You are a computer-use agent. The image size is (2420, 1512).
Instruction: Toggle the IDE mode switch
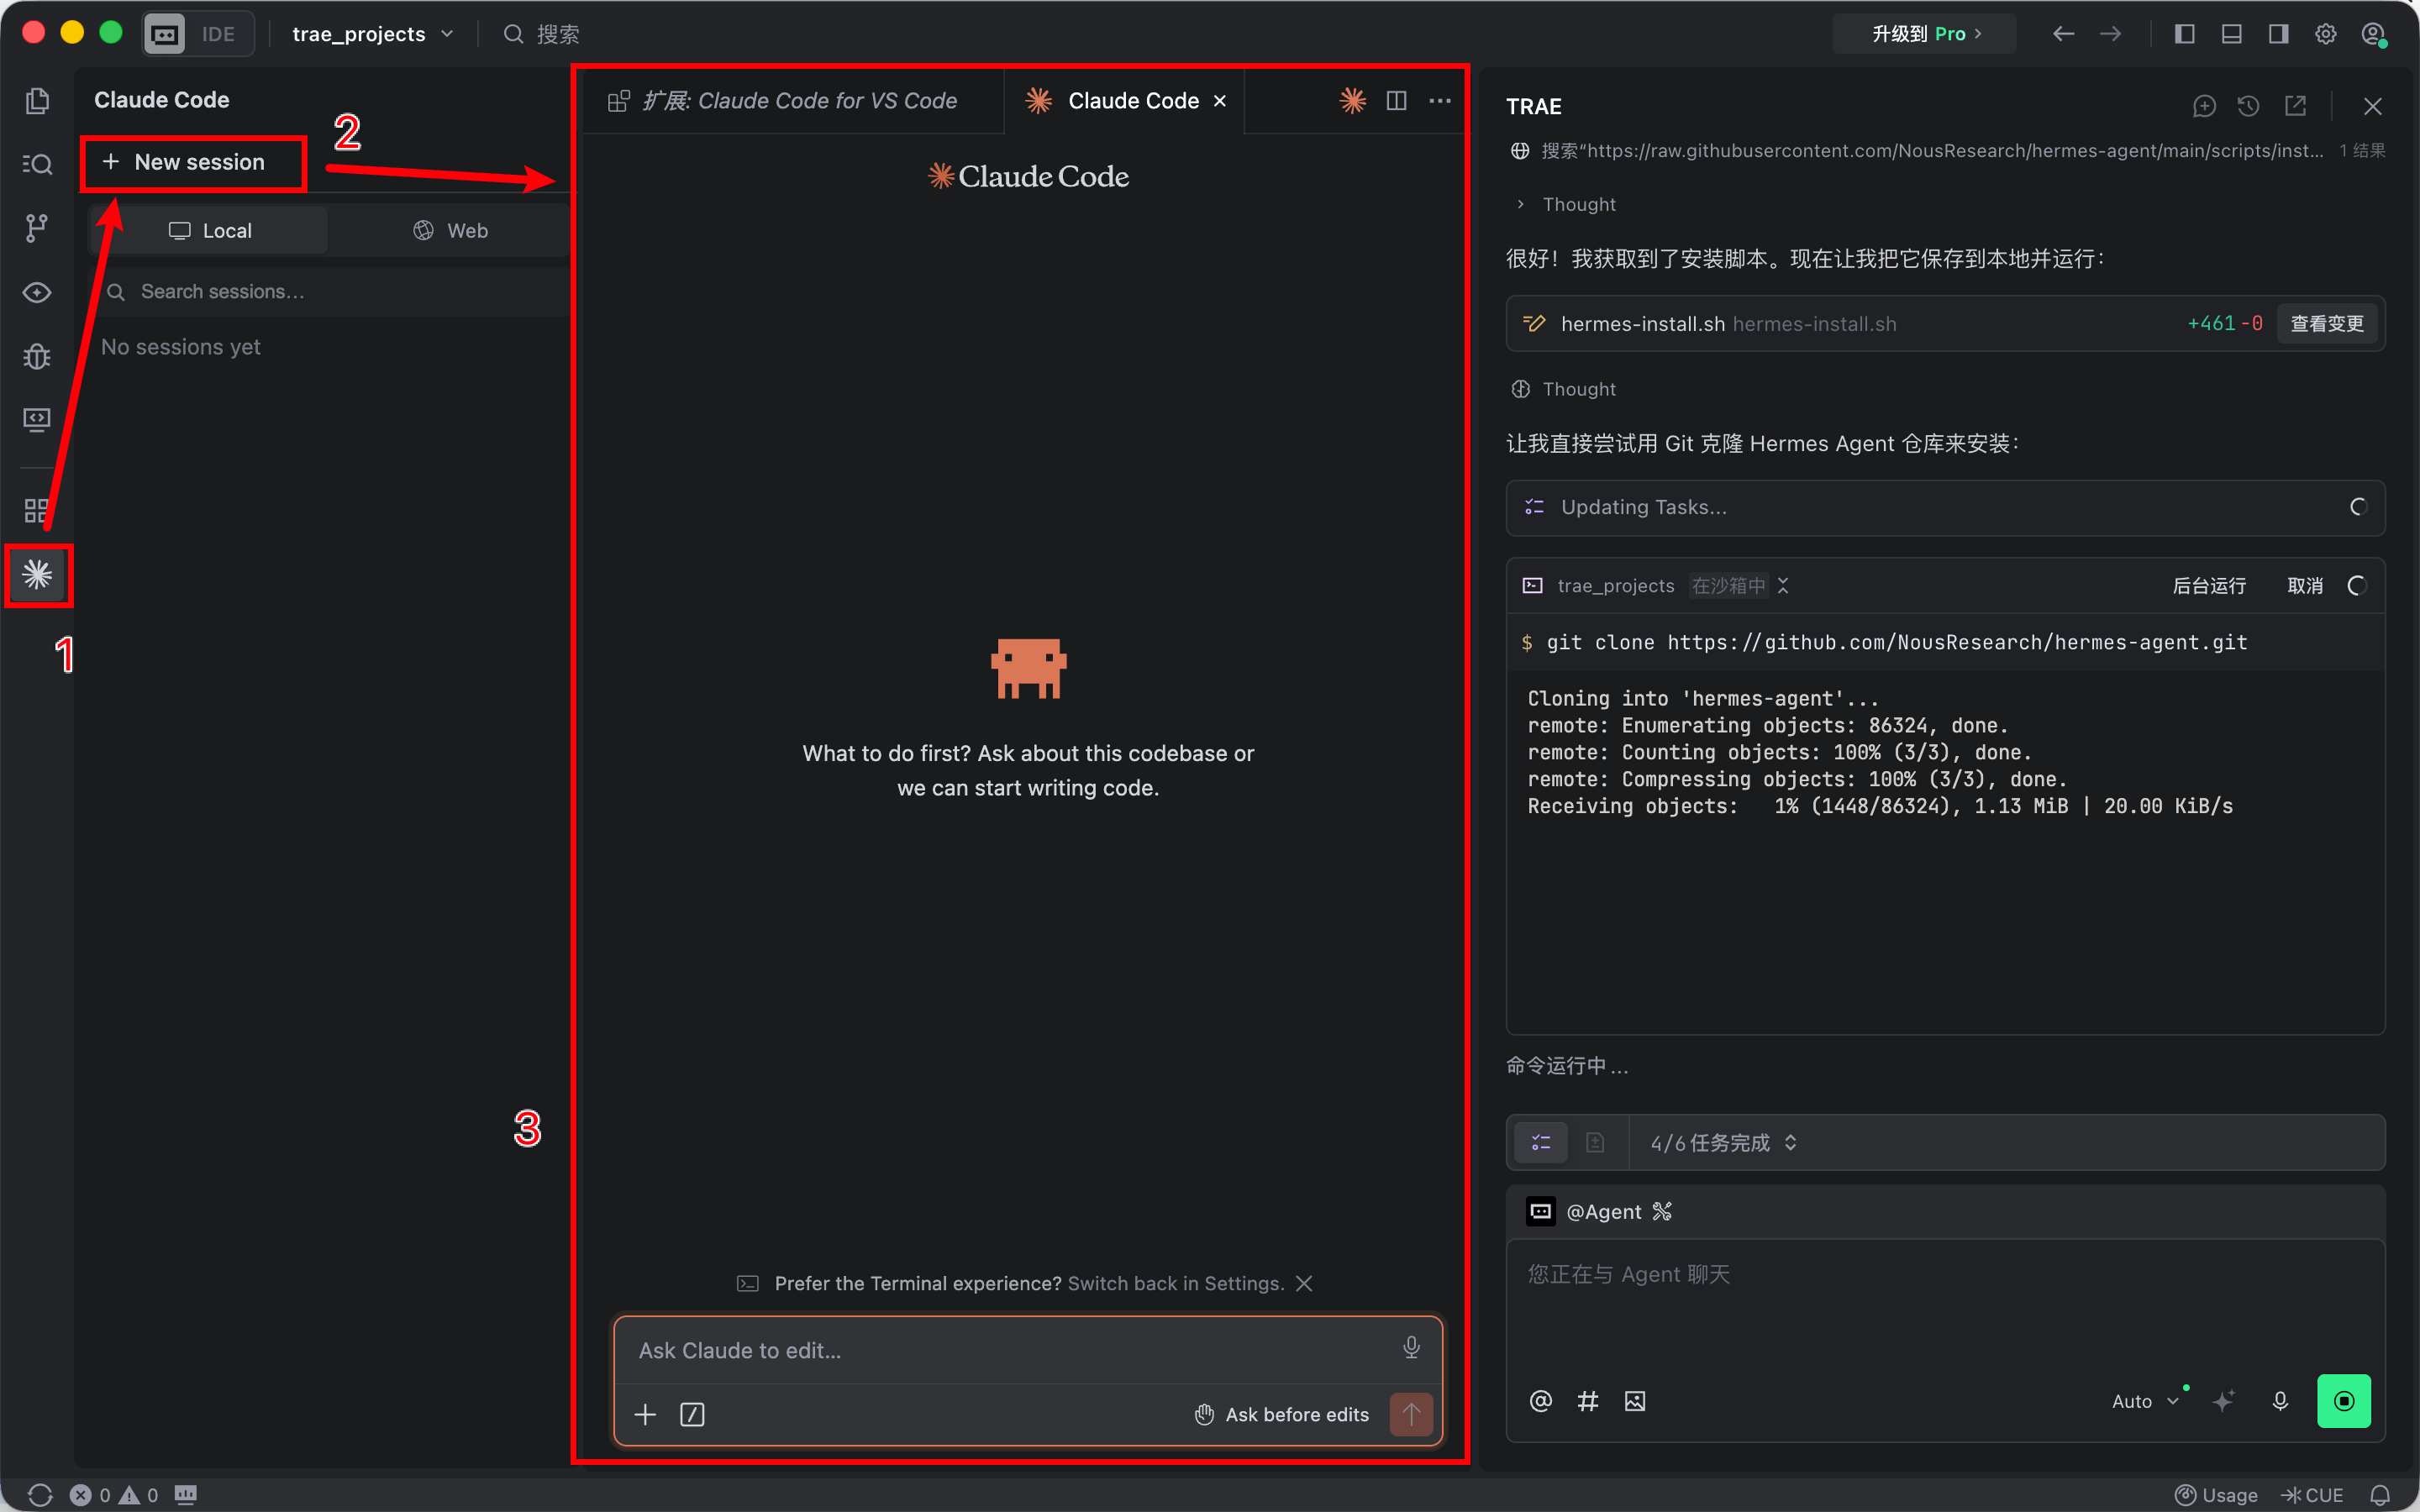pyautogui.click(x=197, y=34)
